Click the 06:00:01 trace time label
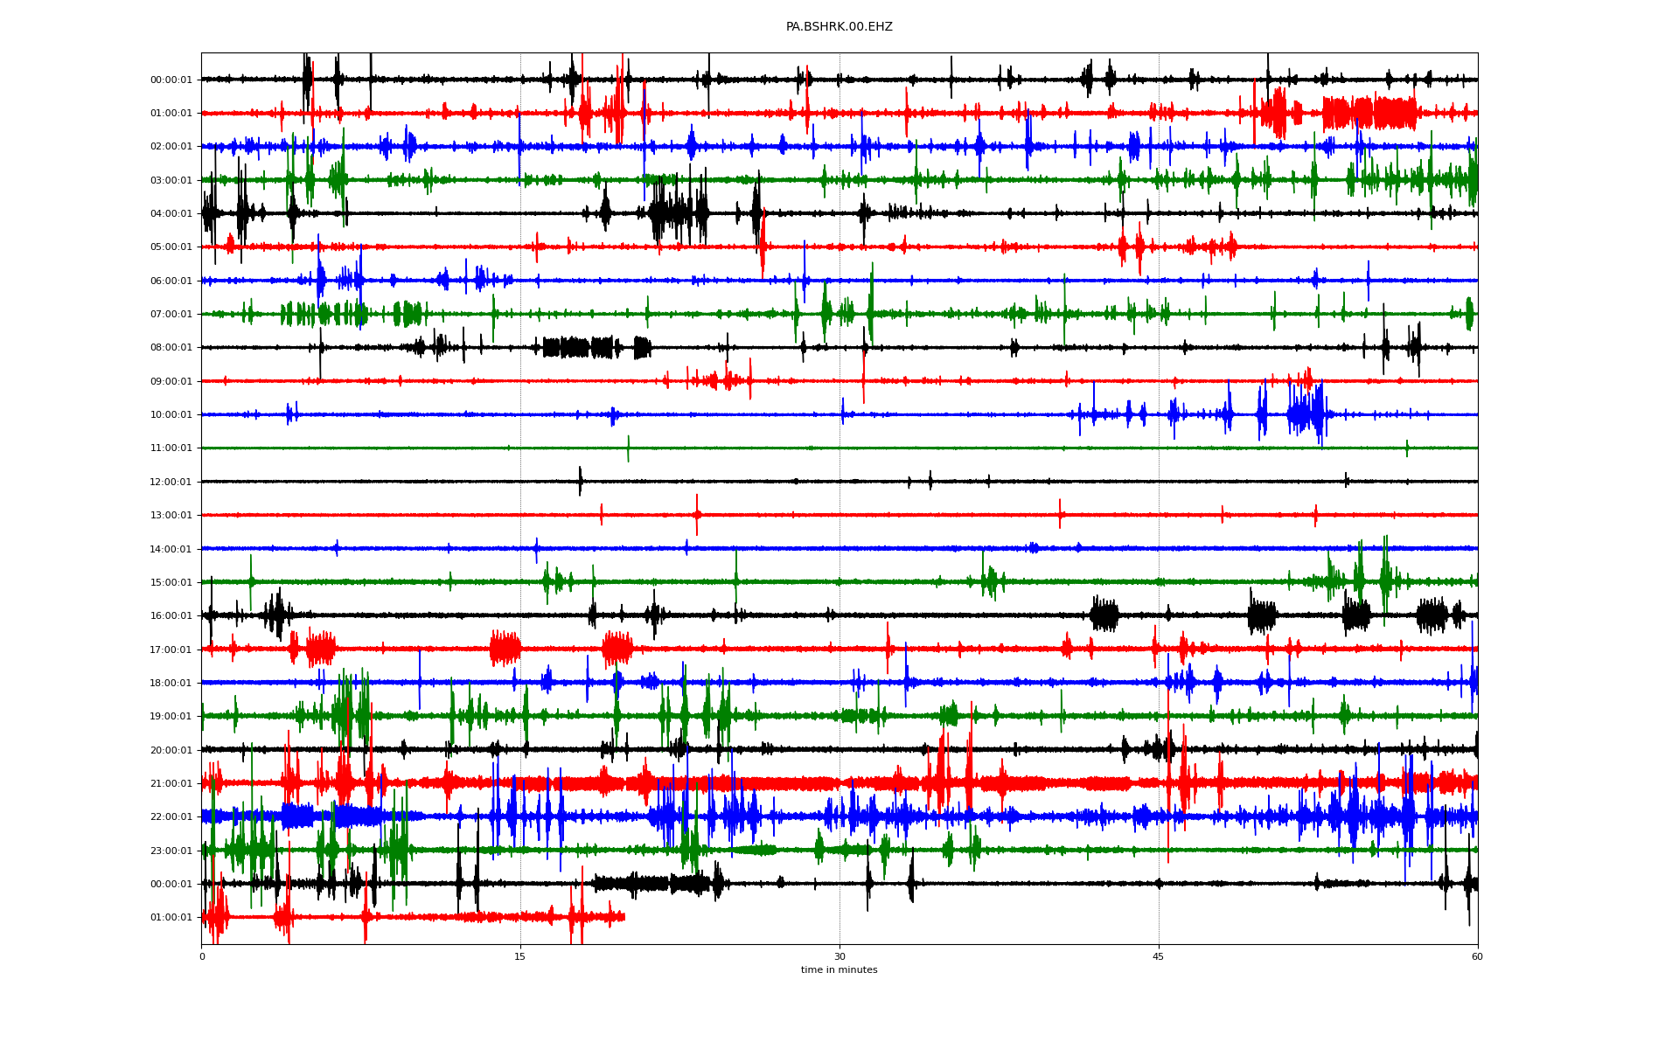Screen dimensions: 1679x1049 [x=171, y=281]
